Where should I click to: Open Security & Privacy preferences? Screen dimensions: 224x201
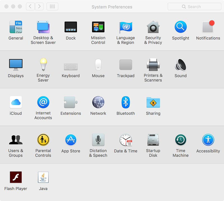[153, 27]
